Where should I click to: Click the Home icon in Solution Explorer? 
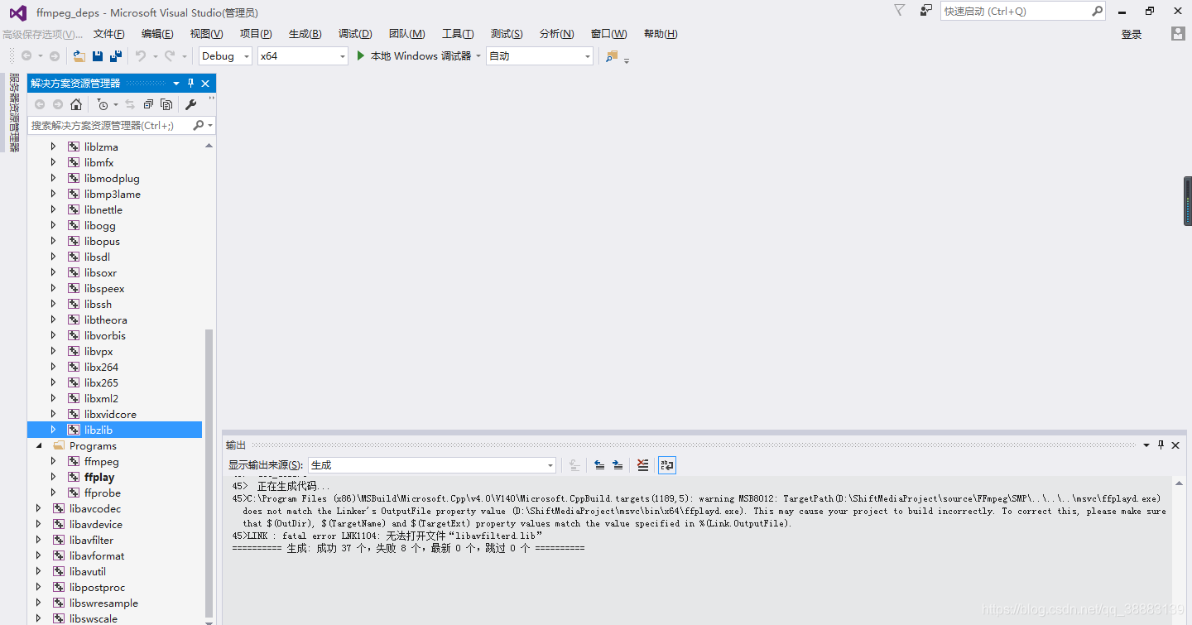point(76,104)
